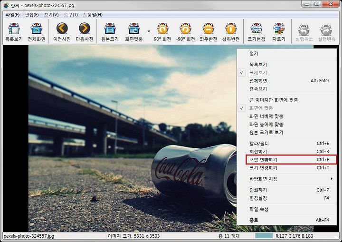Toggle checked 크게보기 menu entry

tap(287, 73)
